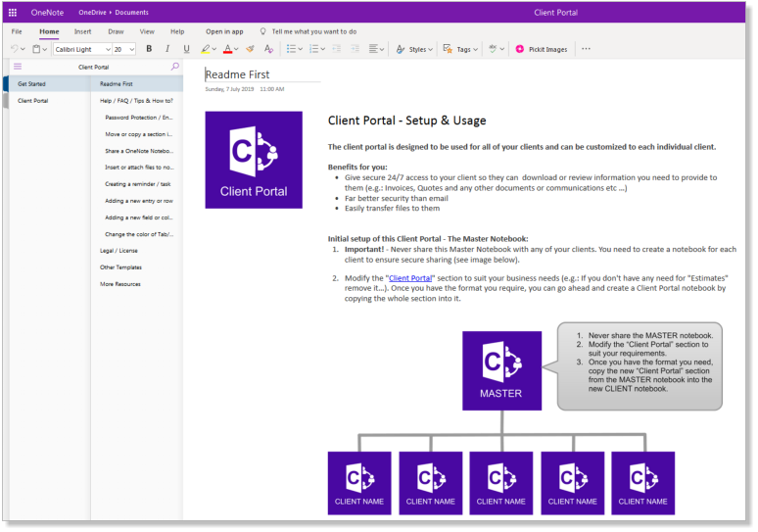Viewport: 758px width, 532px height.
Task: Open the Adding a new field subpage
Action: [139, 218]
